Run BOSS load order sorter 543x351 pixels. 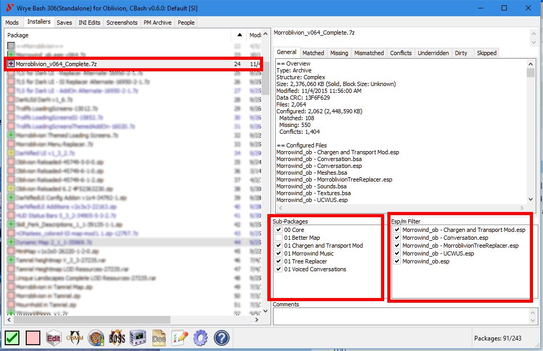(x=117, y=338)
